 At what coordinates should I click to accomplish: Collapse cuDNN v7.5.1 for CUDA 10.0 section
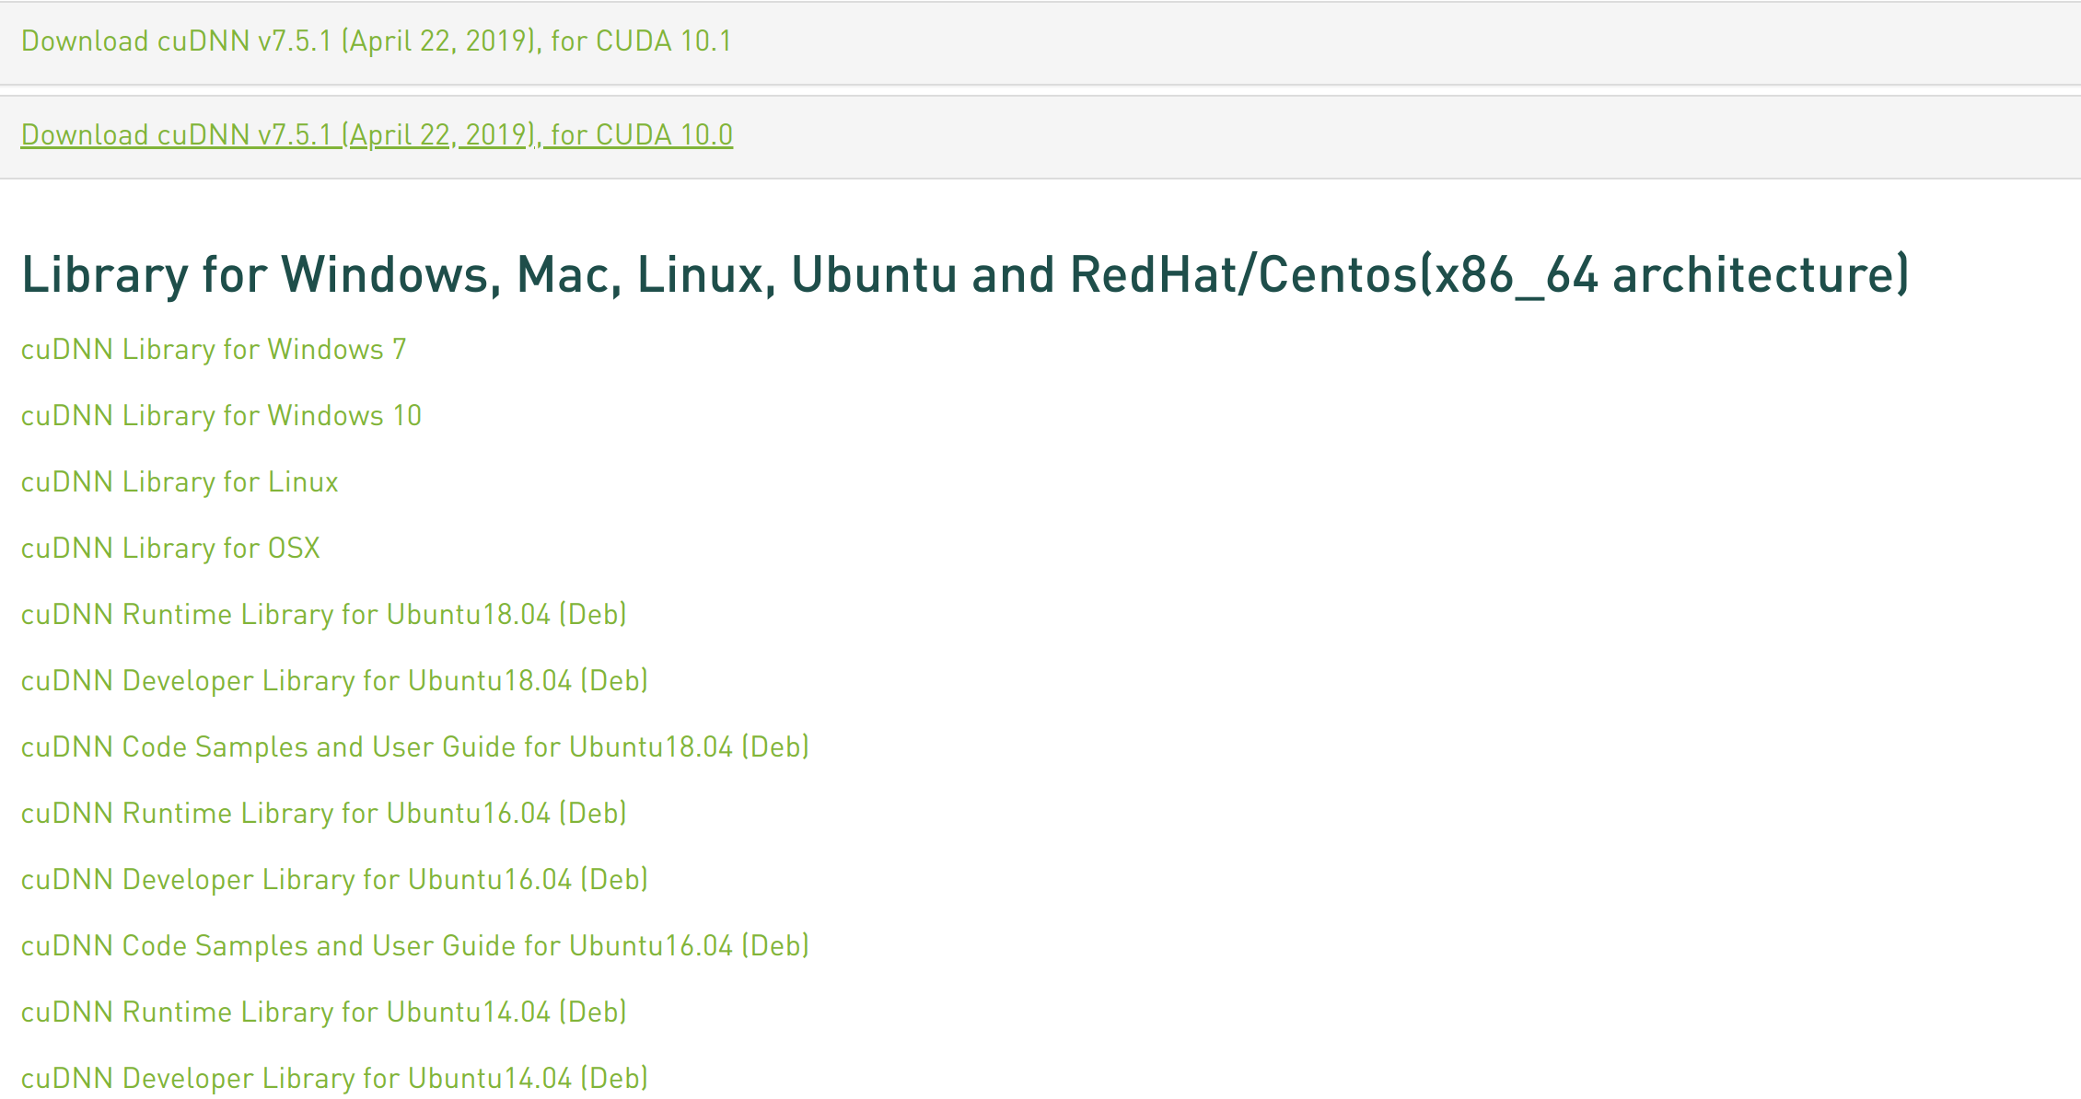[376, 135]
